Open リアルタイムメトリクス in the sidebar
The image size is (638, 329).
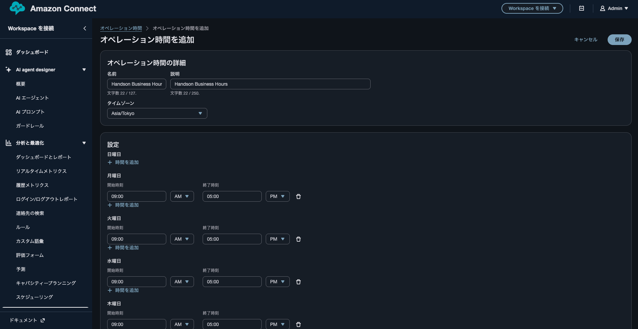point(41,171)
